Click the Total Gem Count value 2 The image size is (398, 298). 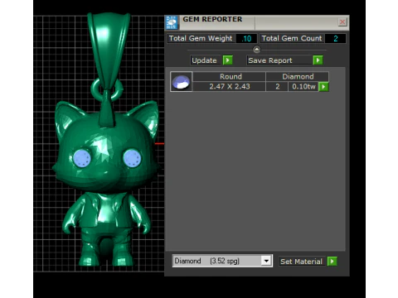point(336,38)
